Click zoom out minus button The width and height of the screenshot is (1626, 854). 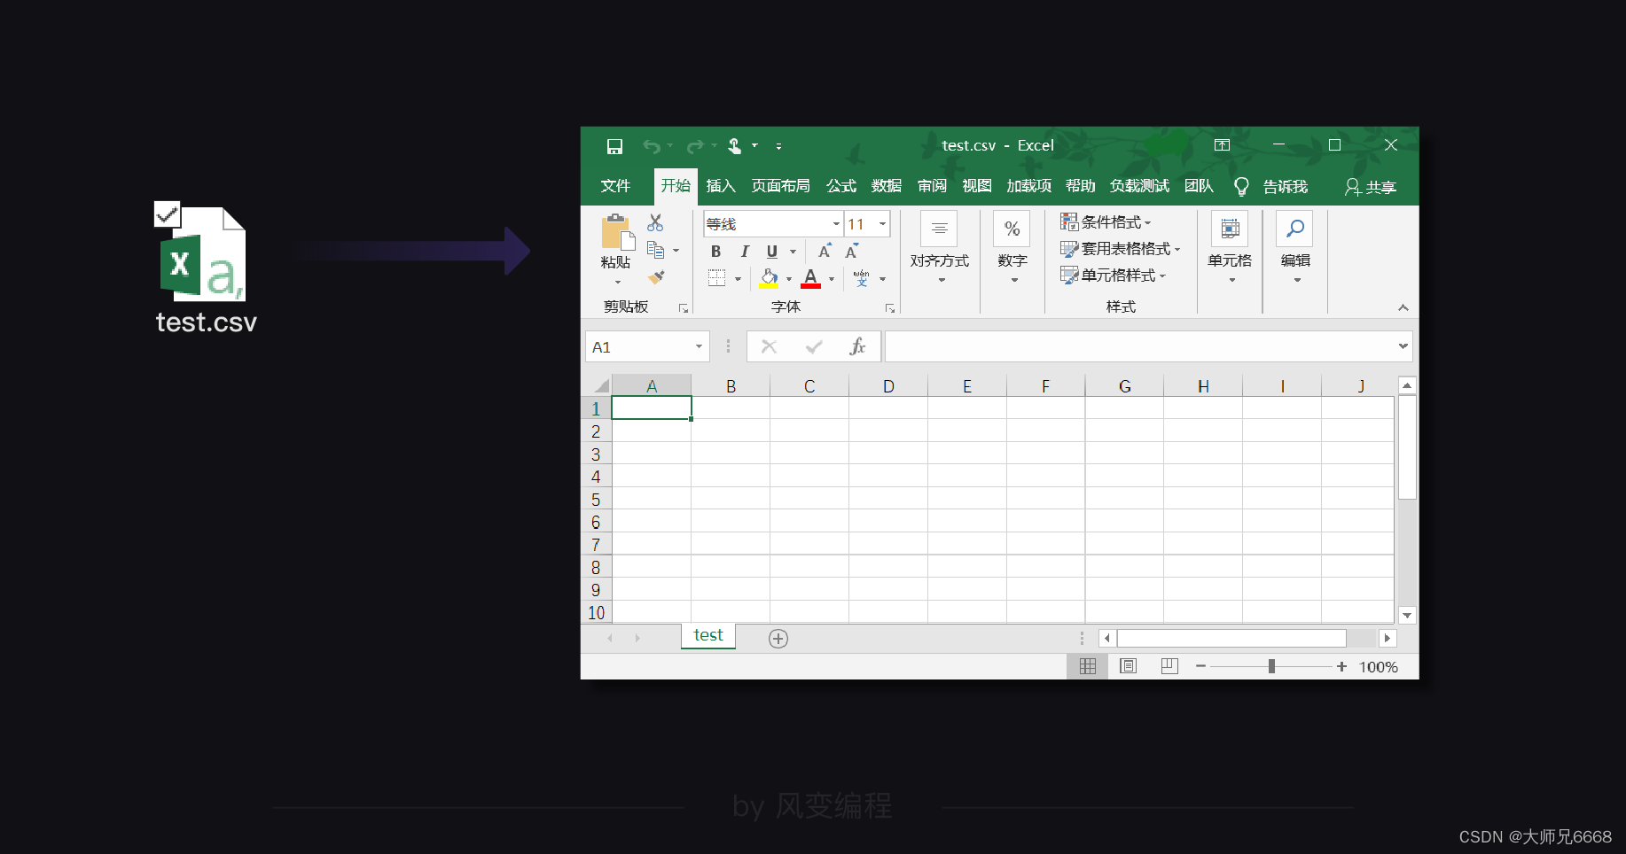1200,666
